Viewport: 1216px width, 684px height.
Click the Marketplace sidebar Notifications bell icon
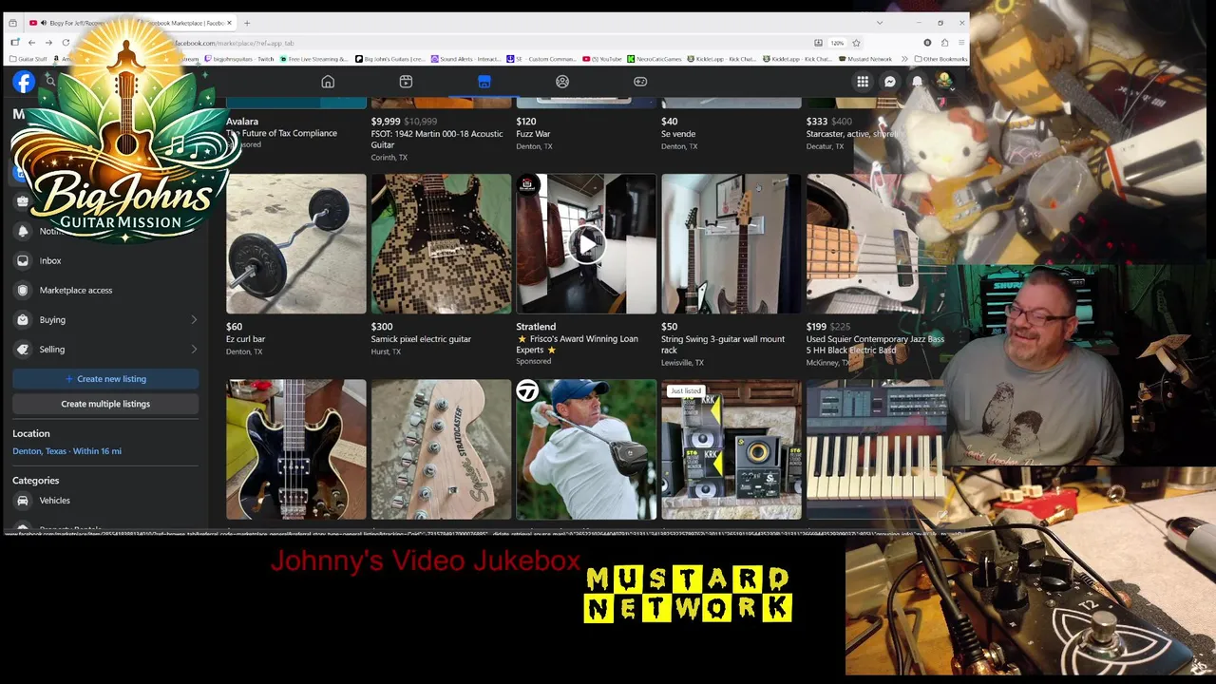click(23, 231)
